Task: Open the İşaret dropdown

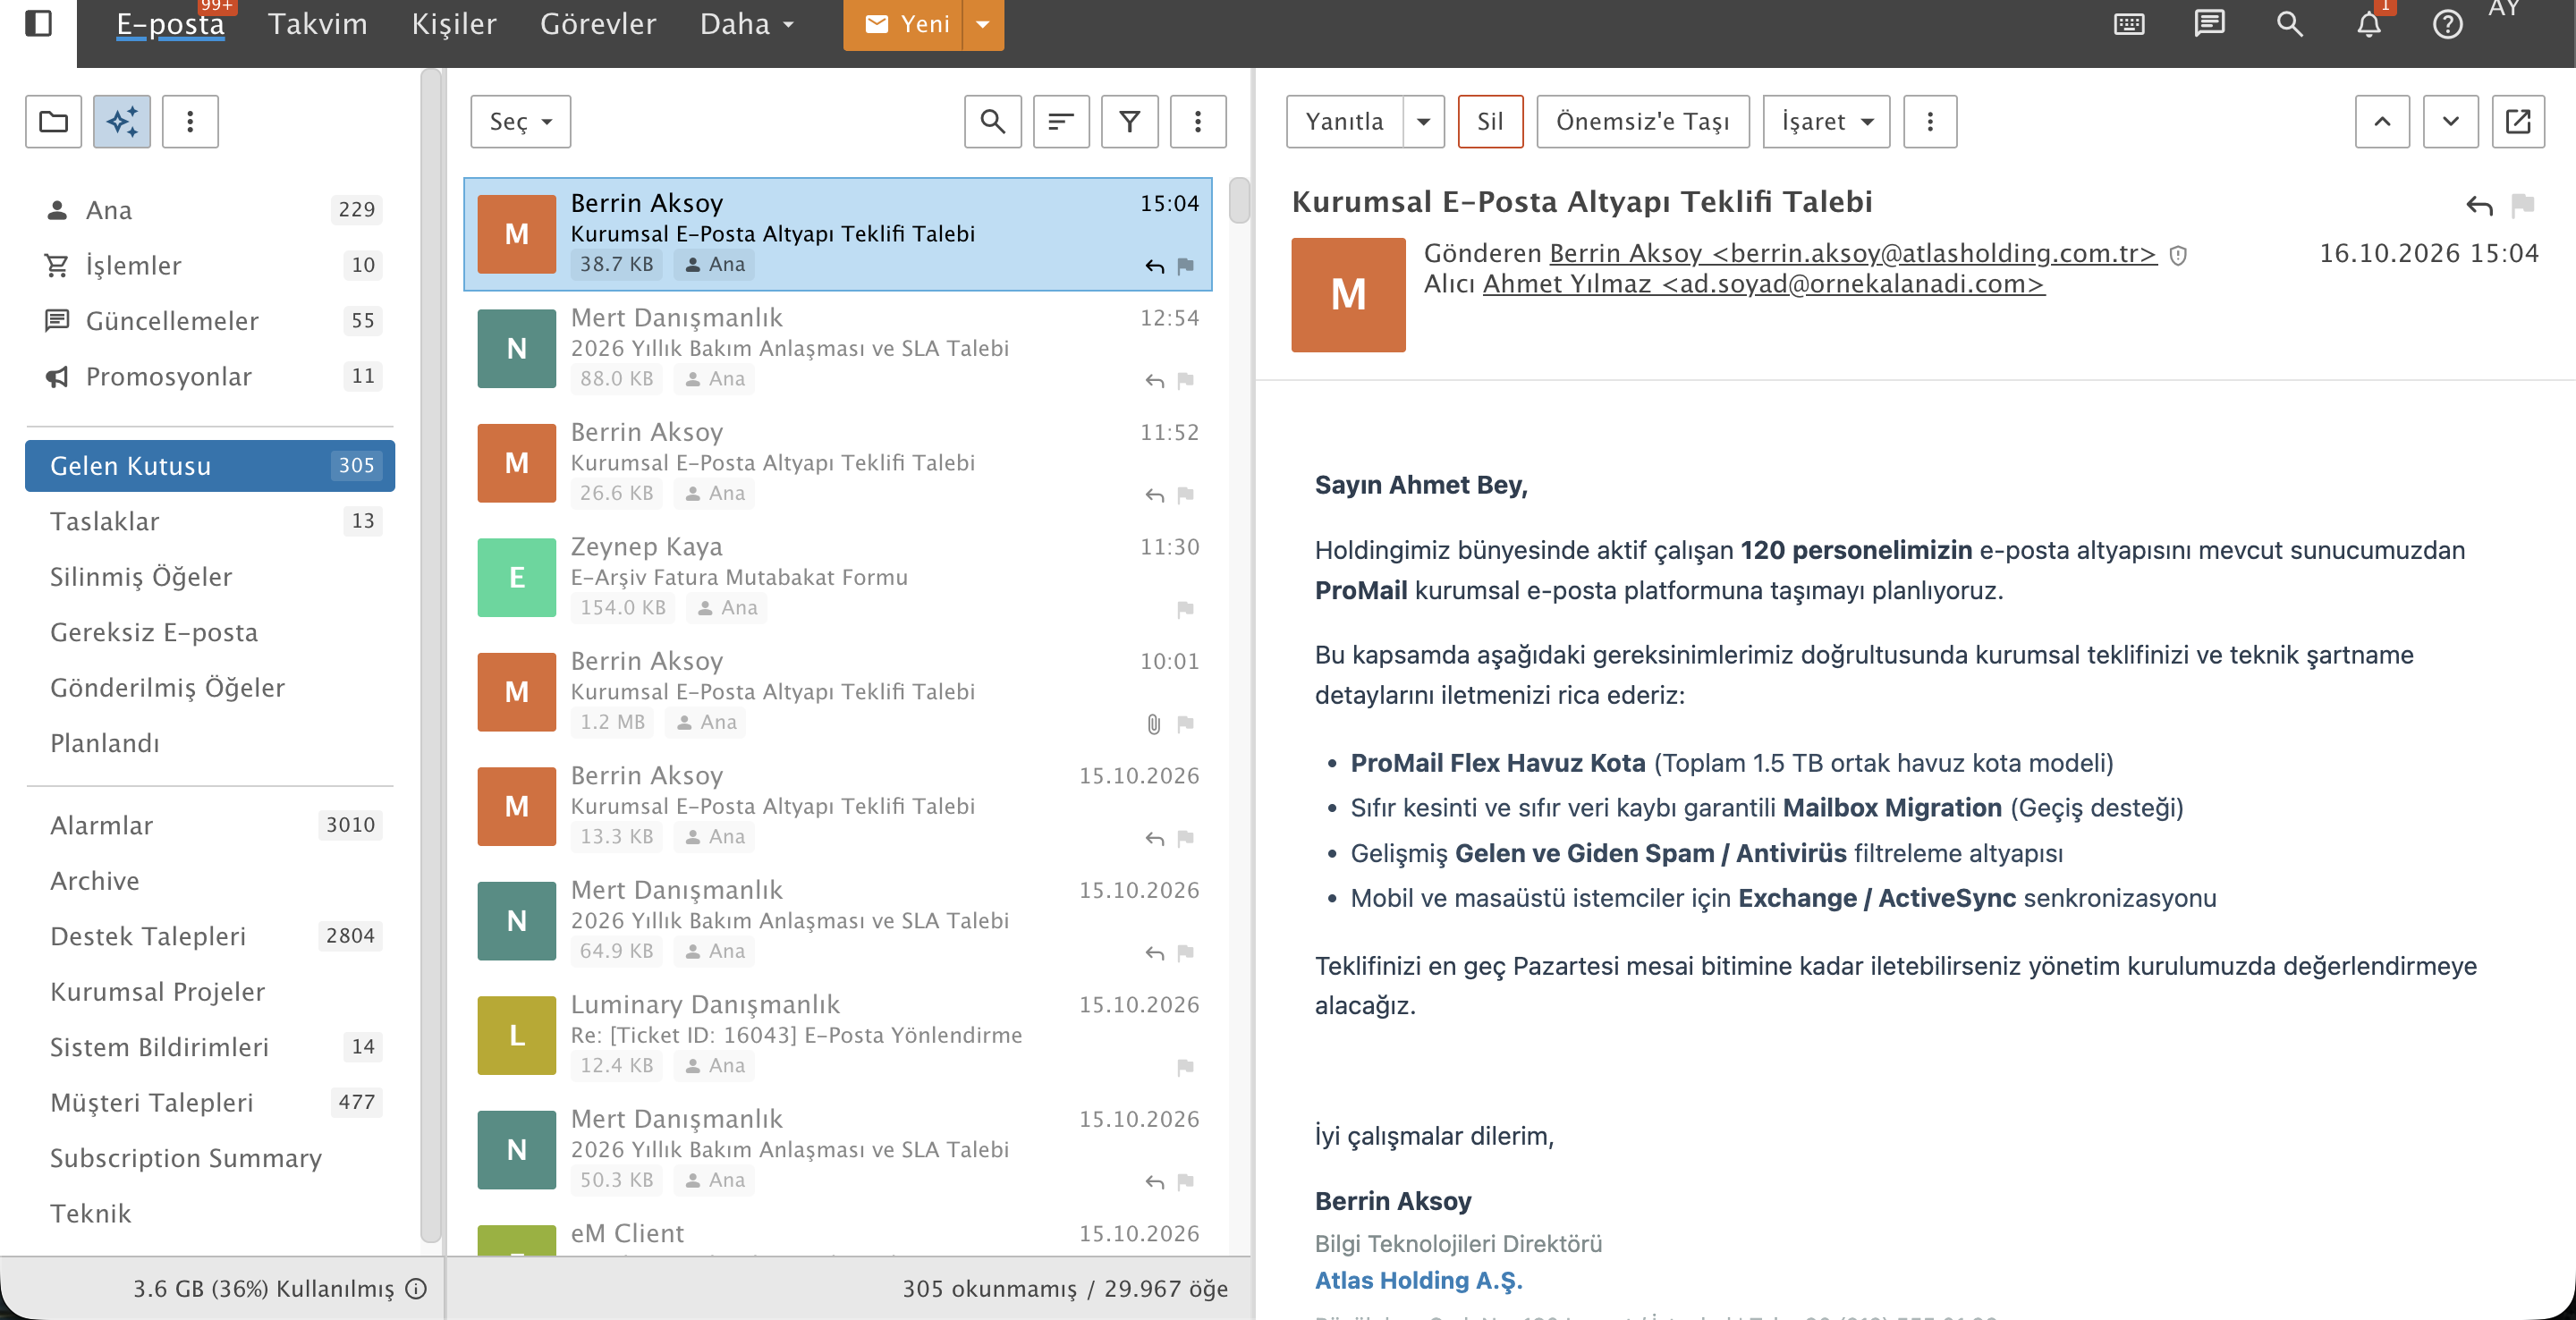Action: pos(1826,122)
